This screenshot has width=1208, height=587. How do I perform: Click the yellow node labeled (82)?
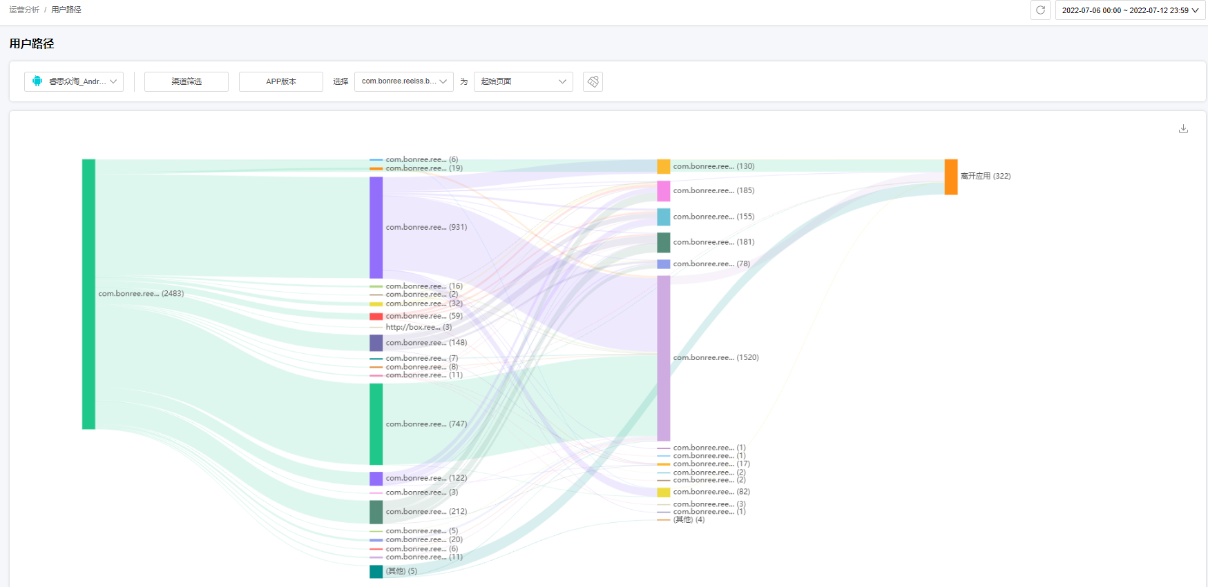coord(663,493)
